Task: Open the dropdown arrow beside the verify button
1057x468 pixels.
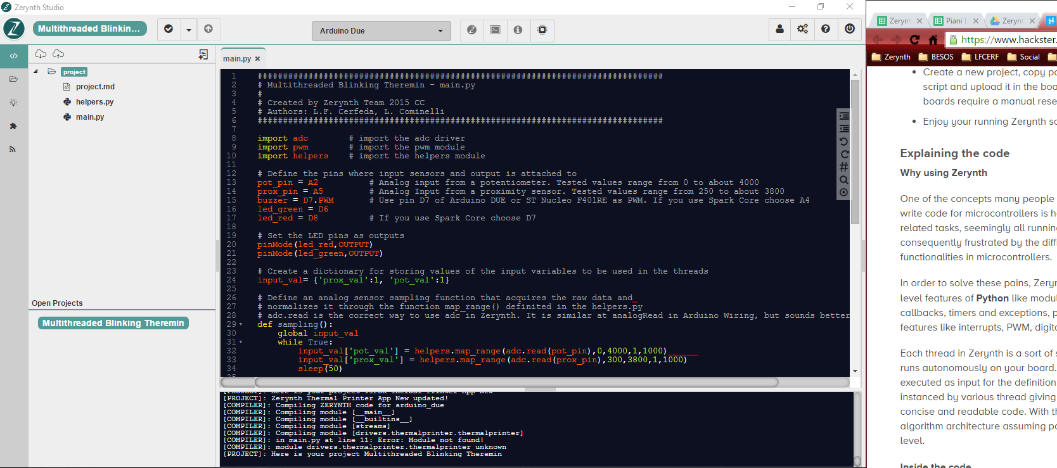Action: [x=189, y=29]
